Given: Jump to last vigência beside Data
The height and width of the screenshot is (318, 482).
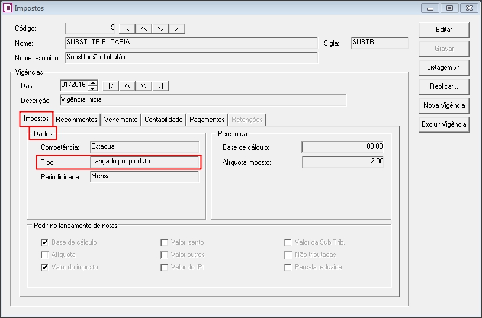Looking at the screenshot, I should (160, 86).
